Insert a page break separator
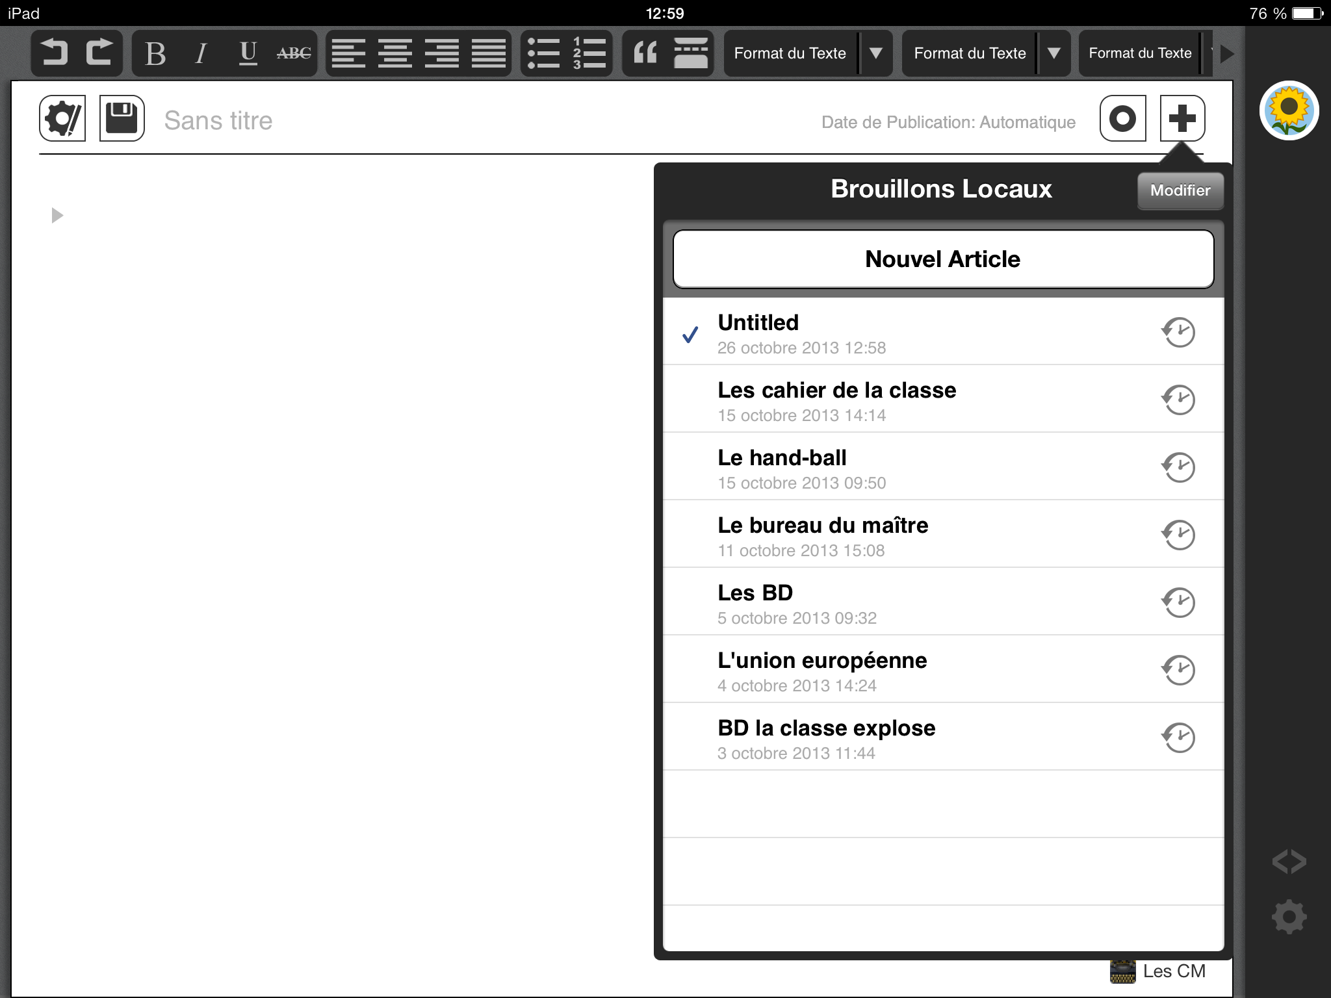 click(x=690, y=53)
